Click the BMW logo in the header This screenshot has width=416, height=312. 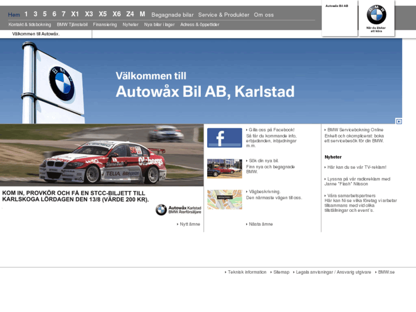[376, 15]
